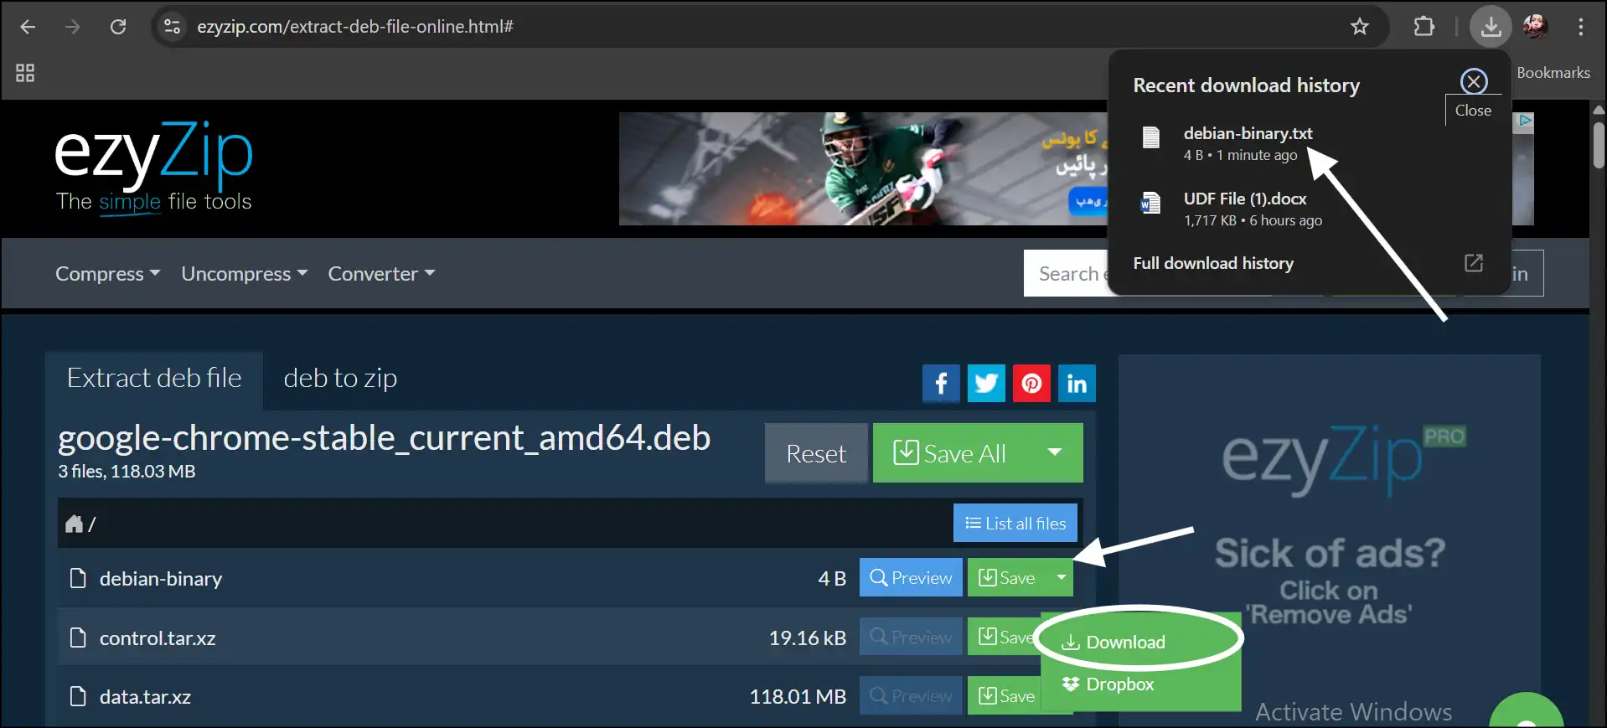
Task: Bookmark this page with the star icon
Action: pyautogui.click(x=1360, y=27)
